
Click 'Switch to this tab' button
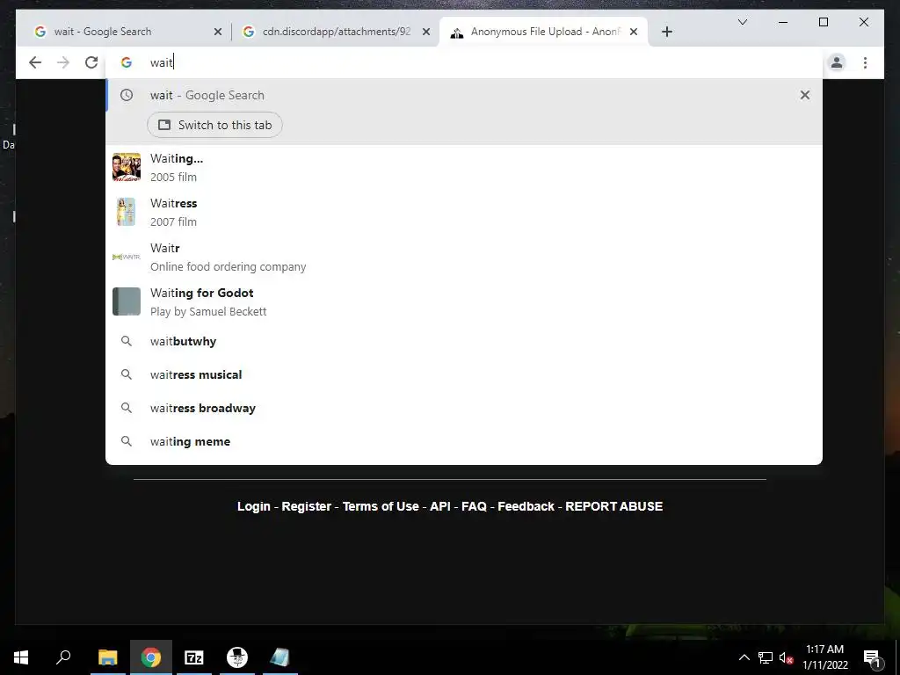(214, 125)
